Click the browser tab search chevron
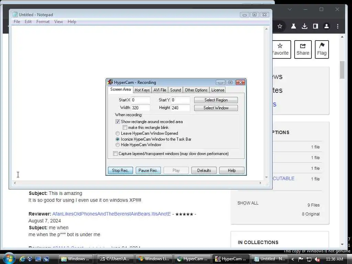This screenshot has height=264, width=352. pos(290,9)
